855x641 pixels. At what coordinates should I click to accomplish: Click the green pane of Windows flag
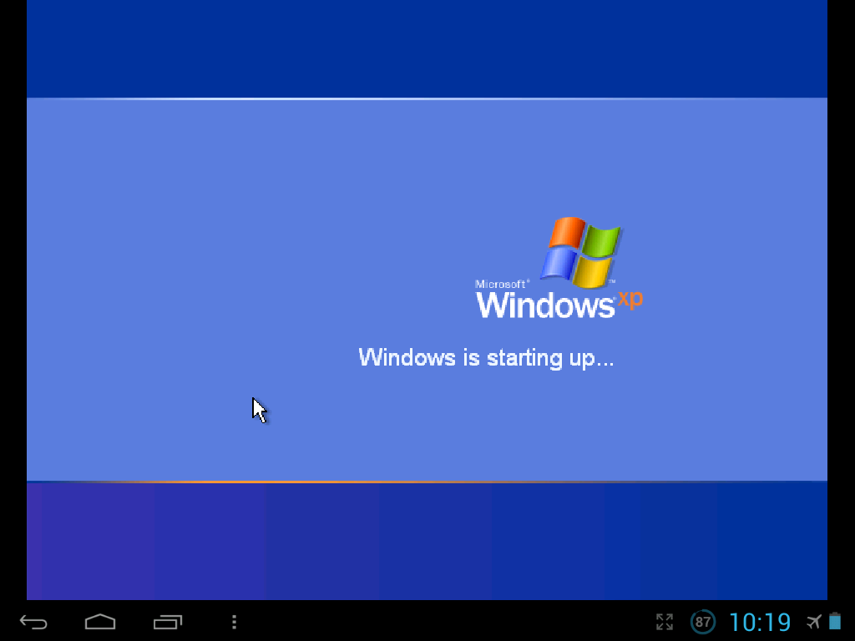point(601,240)
